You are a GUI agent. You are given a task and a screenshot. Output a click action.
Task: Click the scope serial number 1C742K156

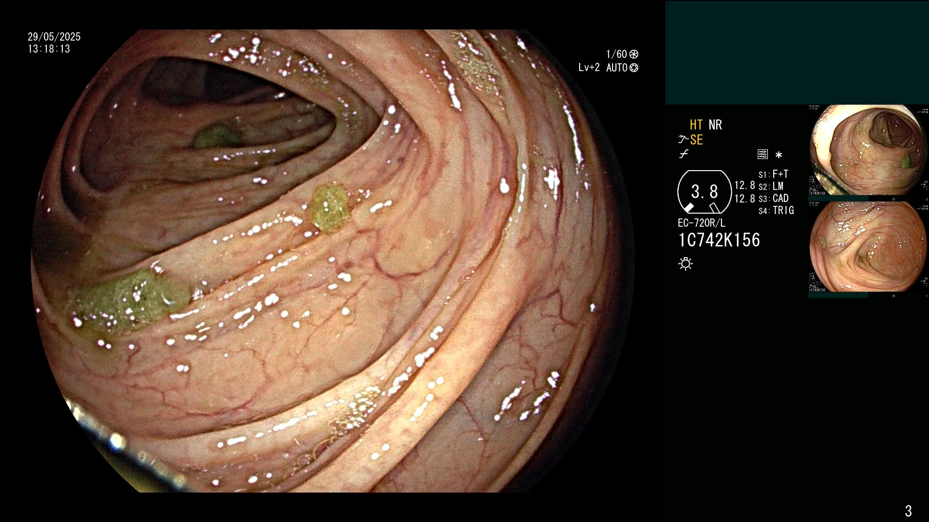click(x=719, y=240)
